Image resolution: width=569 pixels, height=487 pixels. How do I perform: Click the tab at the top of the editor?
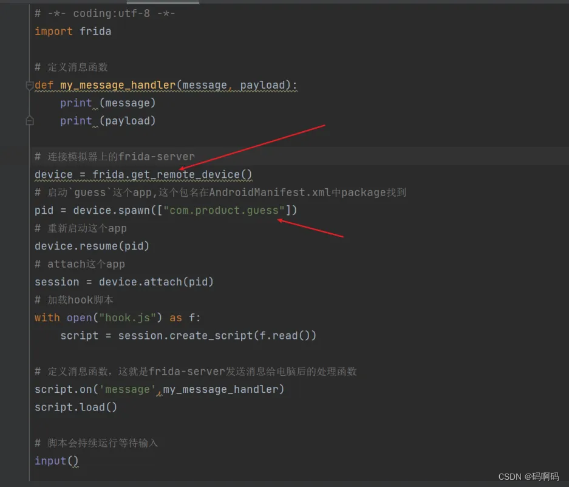pyautogui.click(x=164, y=2)
